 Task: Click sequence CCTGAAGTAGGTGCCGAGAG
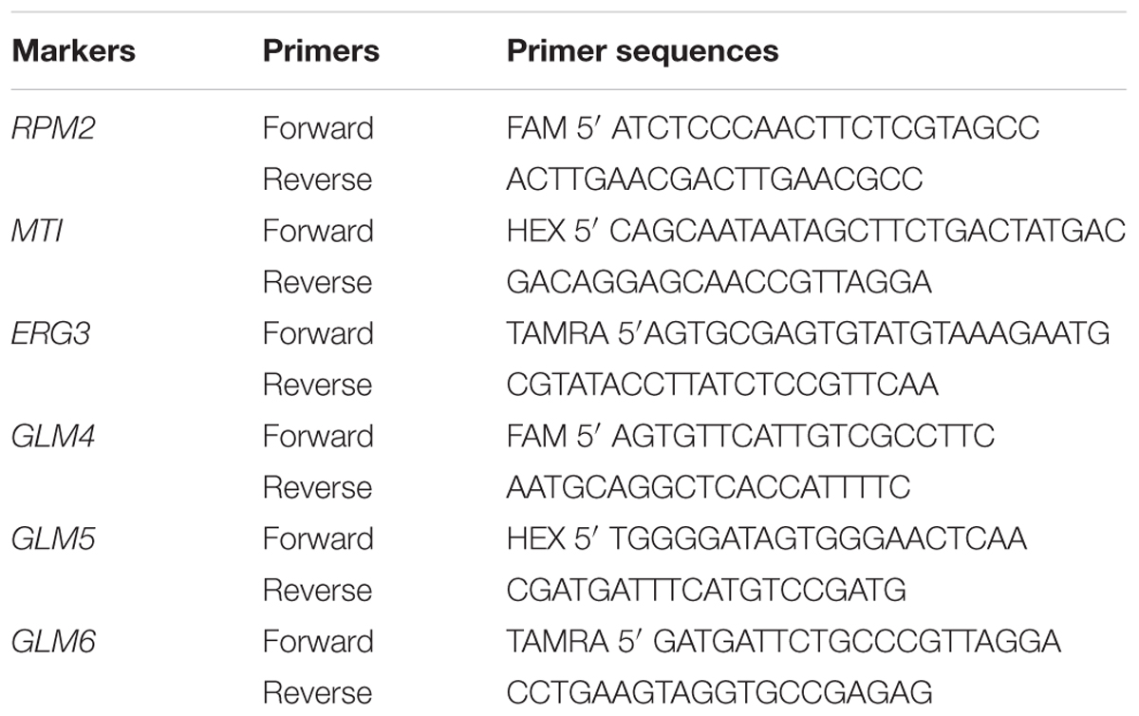click(x=719, y=692)
